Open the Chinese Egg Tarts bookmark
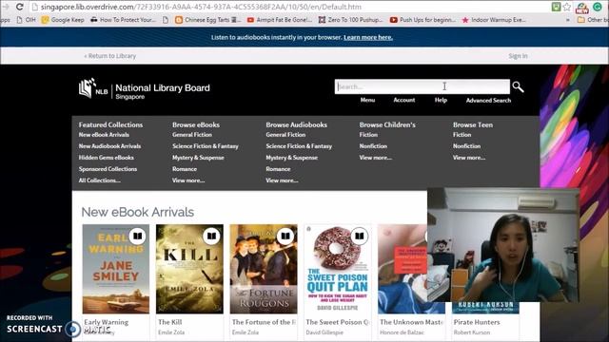Screen dimensions: 609x342 [x=207, y=20]
